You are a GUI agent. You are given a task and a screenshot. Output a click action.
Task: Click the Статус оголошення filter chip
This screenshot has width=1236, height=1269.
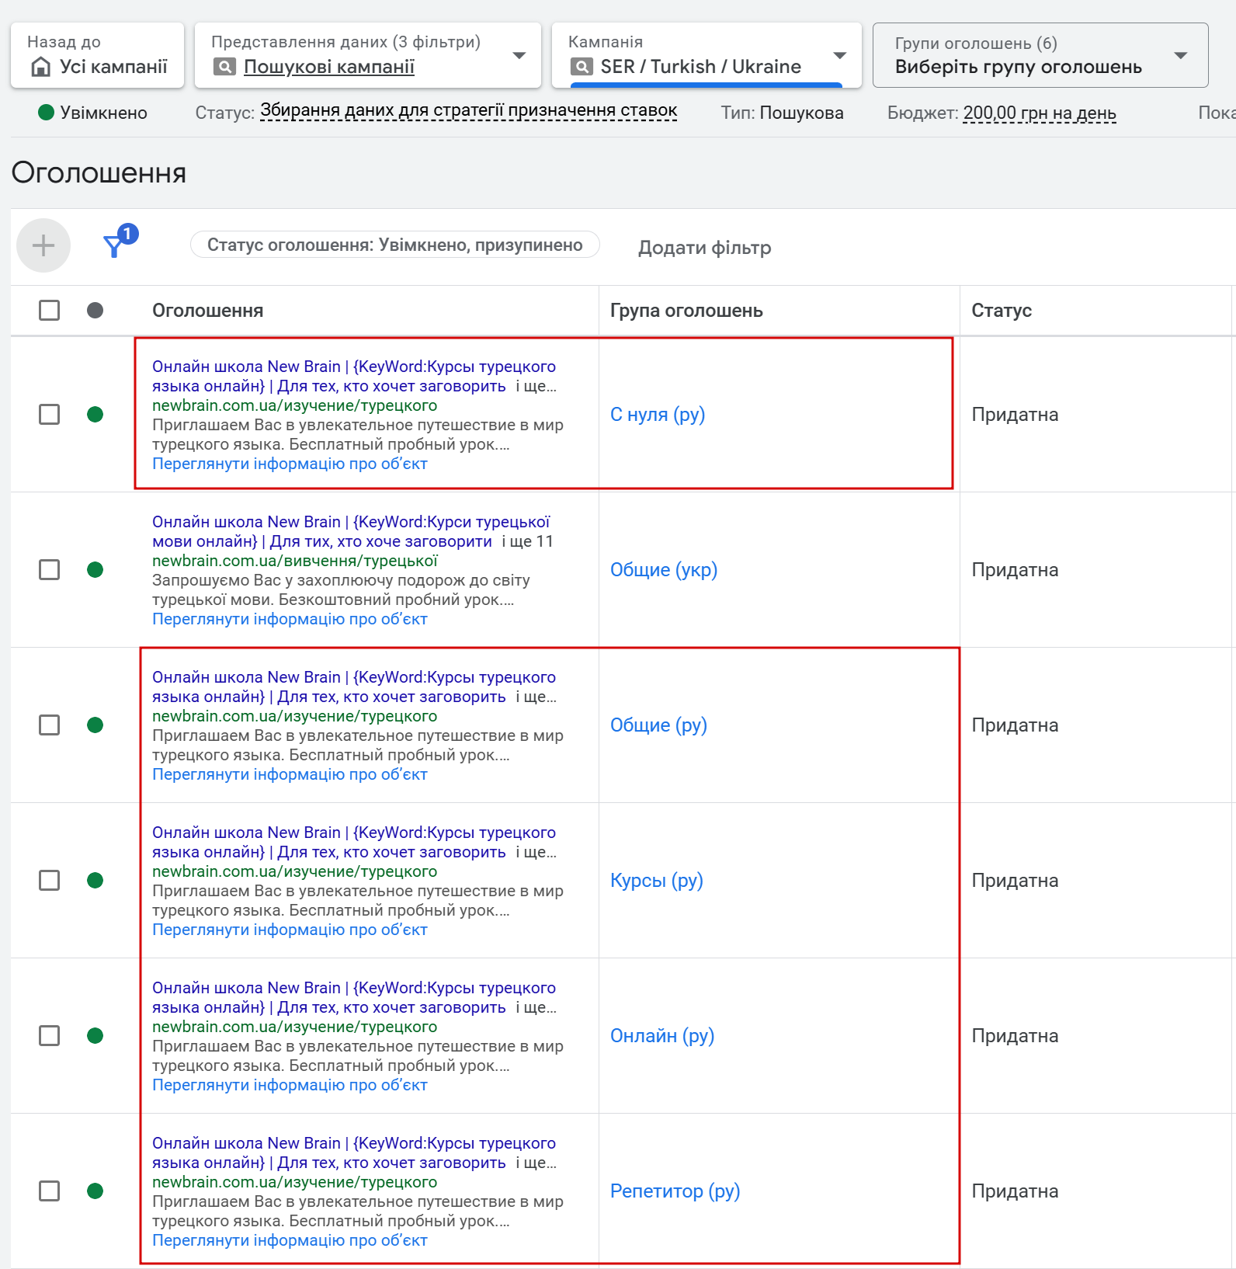tap(395, 245)
